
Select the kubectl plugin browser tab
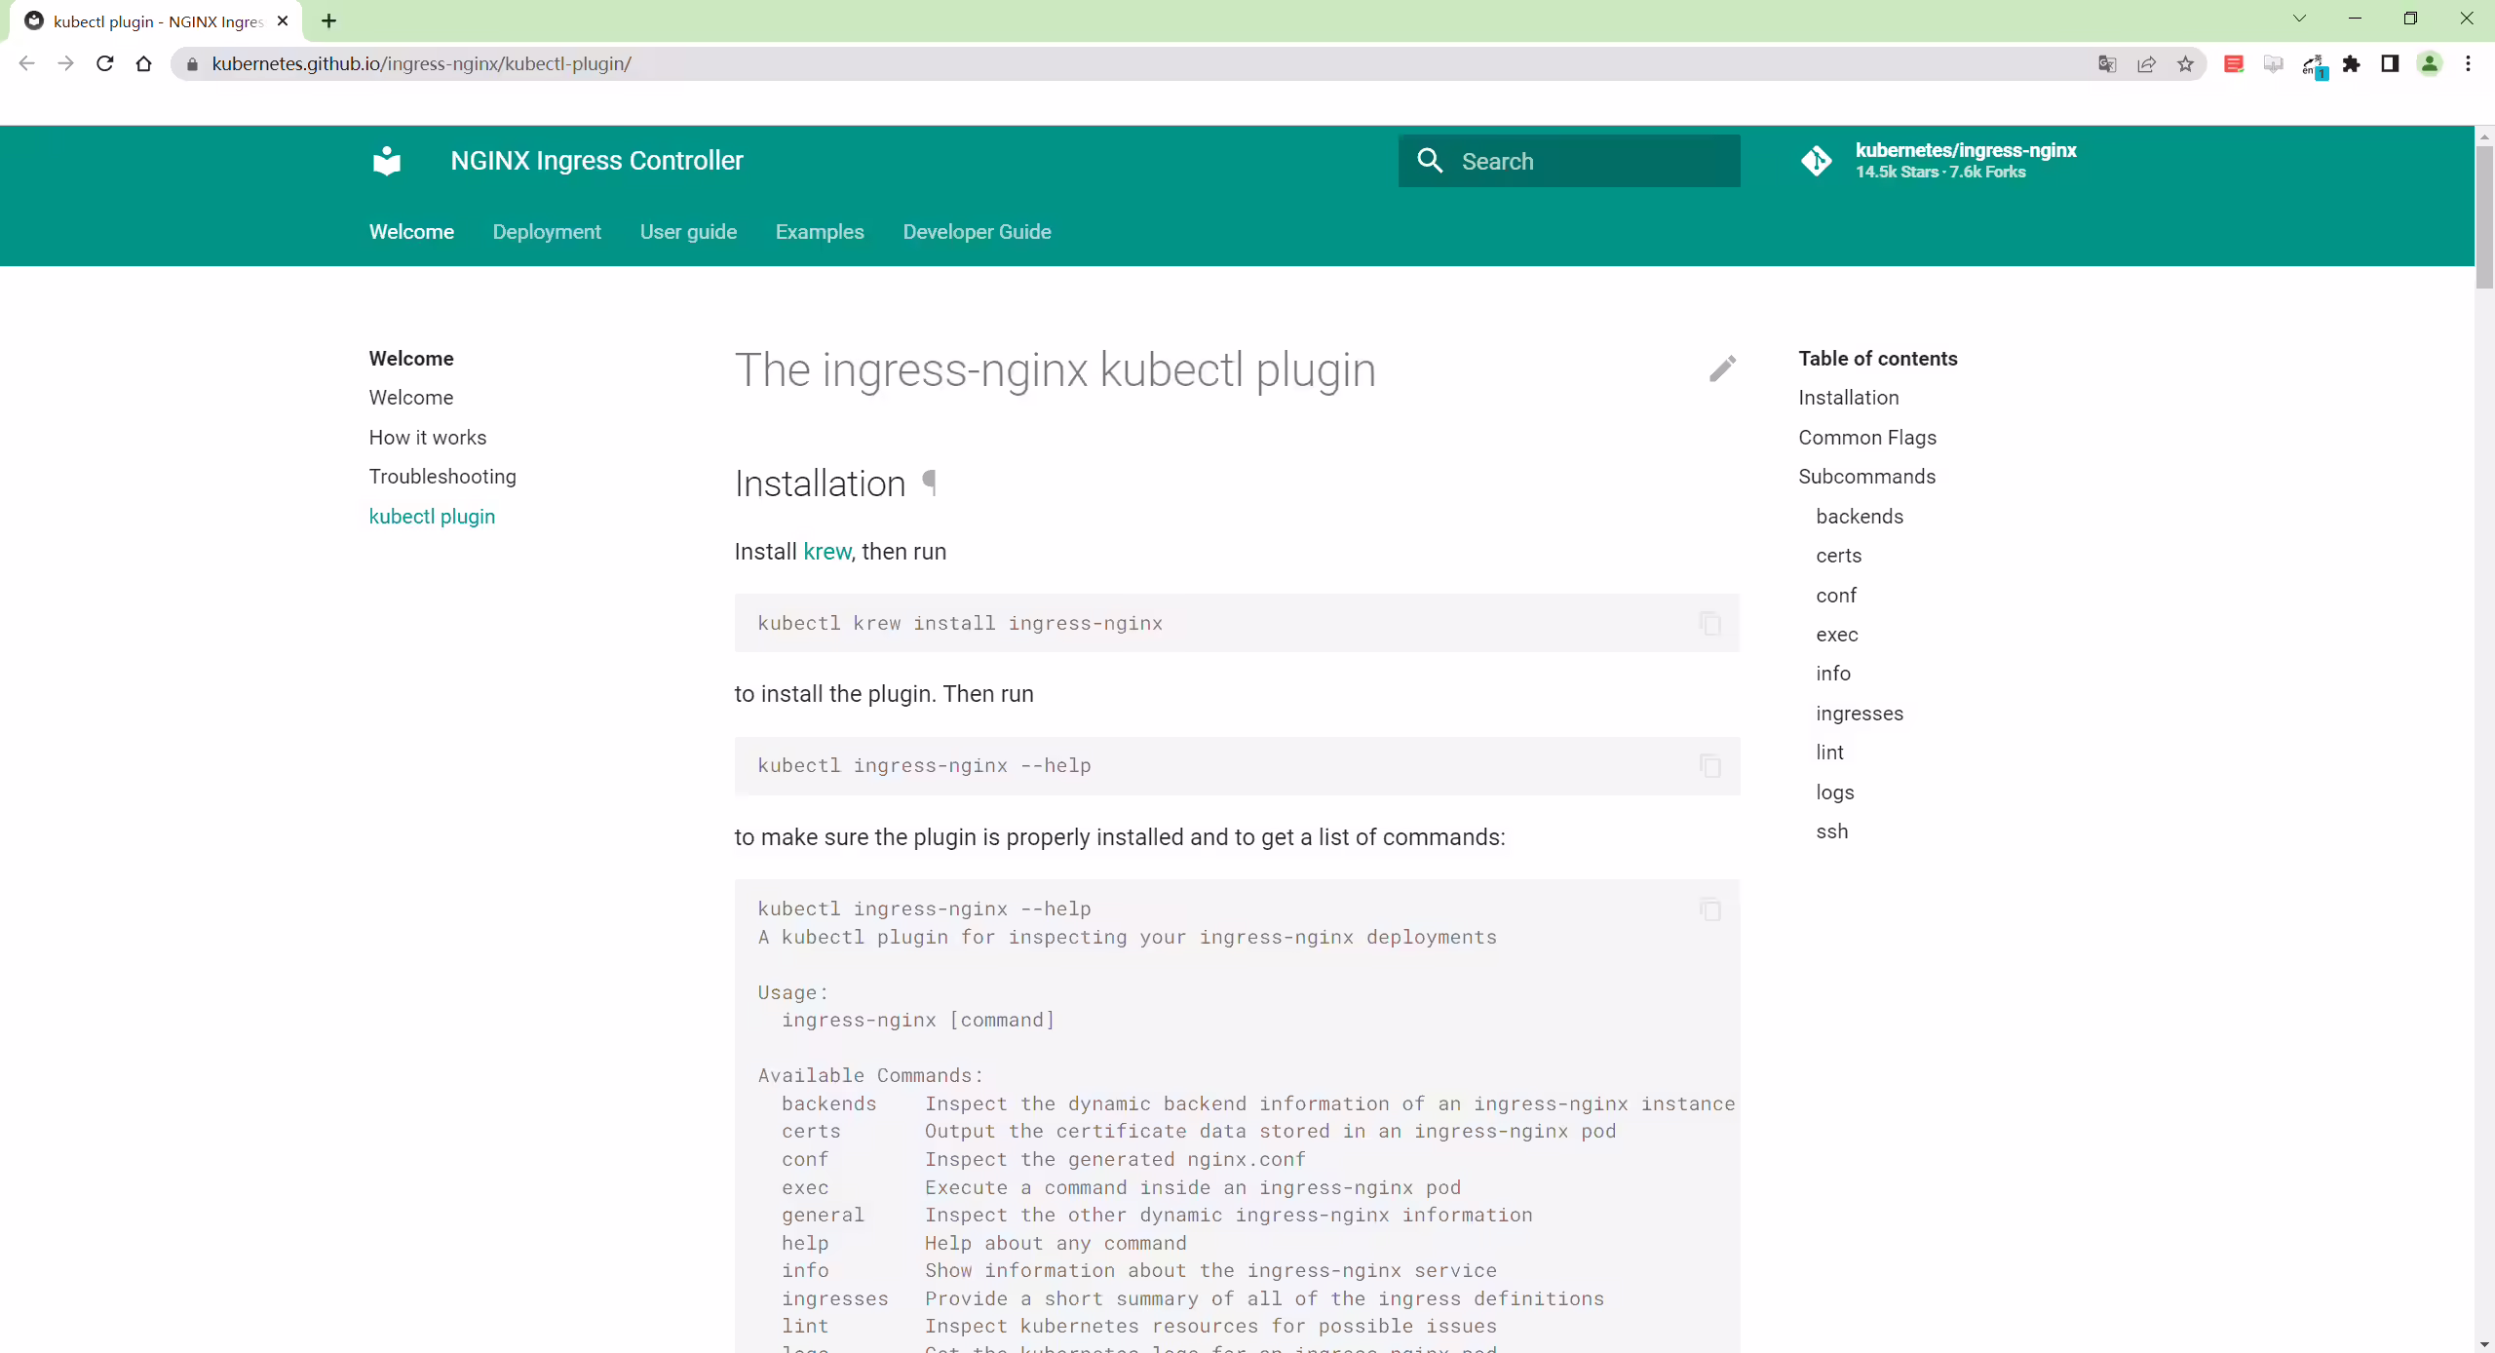(x=156, y=21)
